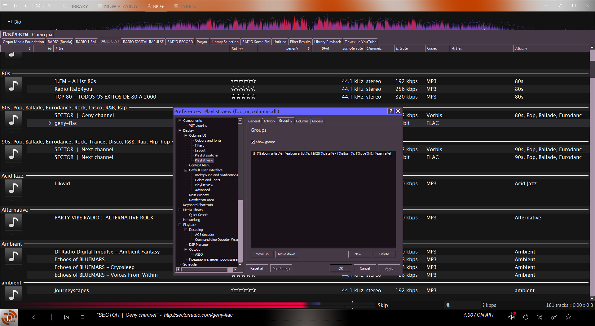Open the hamburger menu icon

[x=5, y=6]
